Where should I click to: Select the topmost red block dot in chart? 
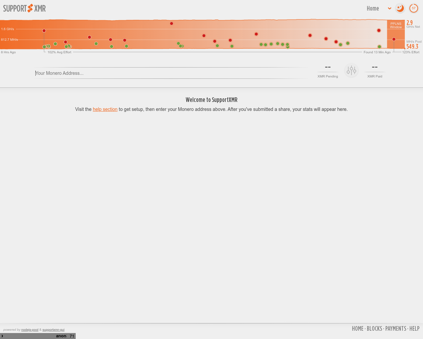172,24
